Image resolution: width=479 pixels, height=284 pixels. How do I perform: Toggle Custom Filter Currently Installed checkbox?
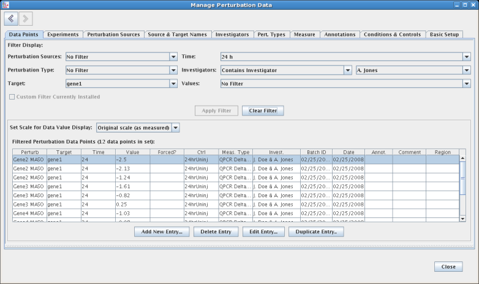(12, 97)
